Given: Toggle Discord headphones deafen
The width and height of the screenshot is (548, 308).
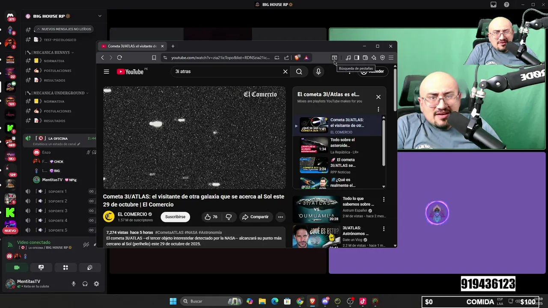Looking at the screenshot, I should click(85, 284).
